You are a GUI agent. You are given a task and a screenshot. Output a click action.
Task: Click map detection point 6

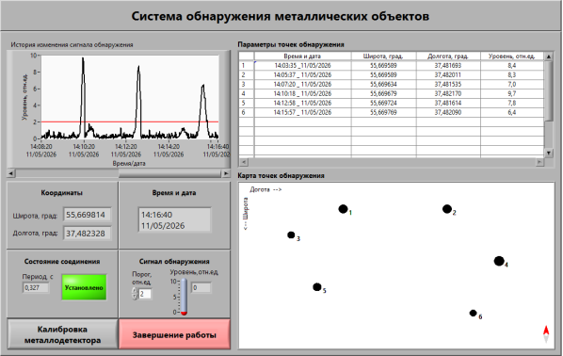pyautogui.click(x=474, y=313)
